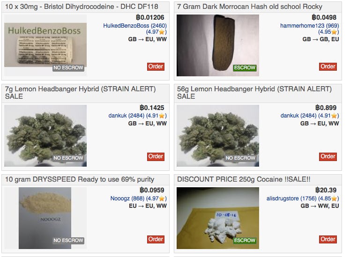Click the NO ESCROW badge on Dihydrocodeine listing

click(x=68, y=68)
